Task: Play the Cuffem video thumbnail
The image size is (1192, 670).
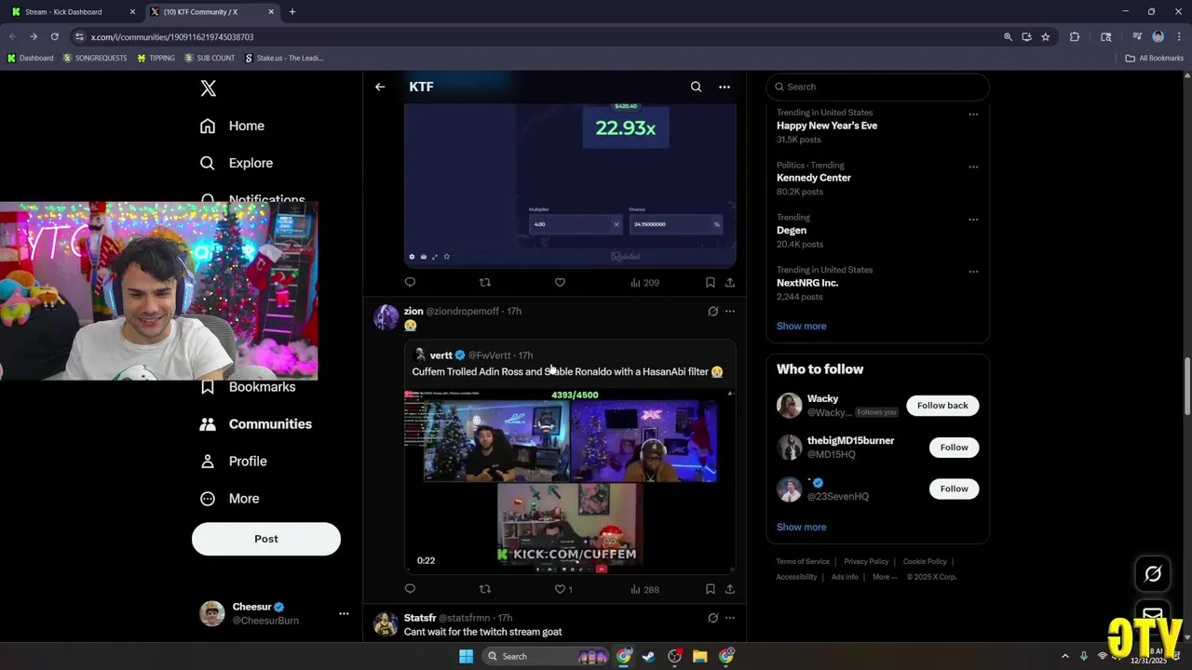Action: tap(570, 481)
